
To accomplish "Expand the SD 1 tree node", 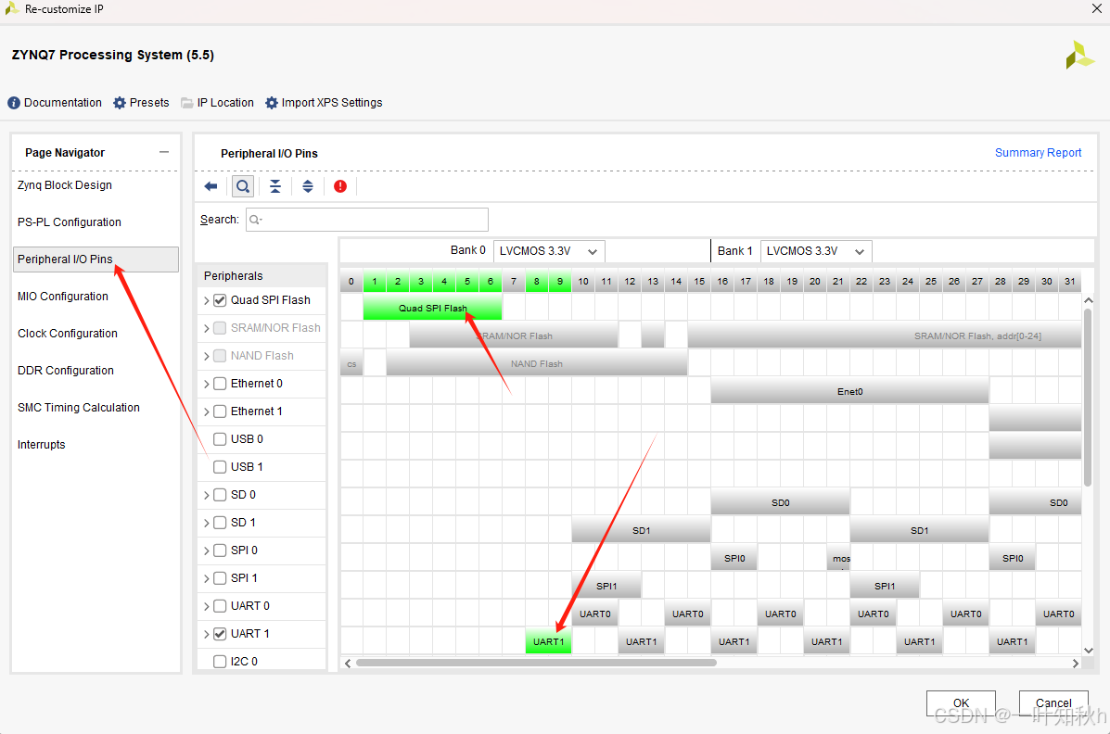I will point(206,523).
